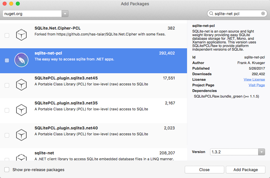Open the Visit Page link
Screen dimensions: 270x178
[256, 85]
